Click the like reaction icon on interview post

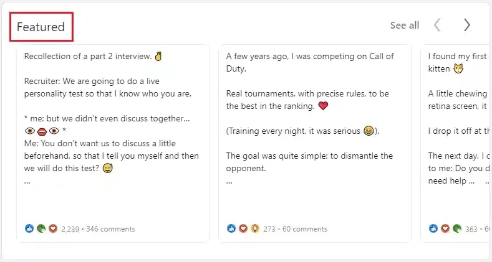(x=29, y=228)
